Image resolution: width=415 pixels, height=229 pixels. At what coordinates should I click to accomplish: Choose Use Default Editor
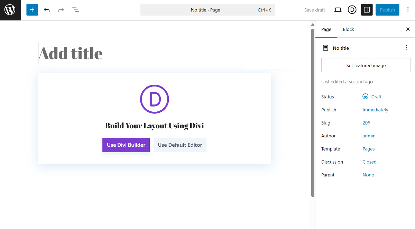pos(180,145)
